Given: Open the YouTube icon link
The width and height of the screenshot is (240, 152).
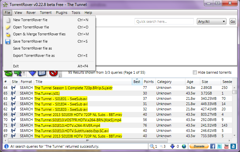Looking at the screenshot, I should (x=226, y=146).
